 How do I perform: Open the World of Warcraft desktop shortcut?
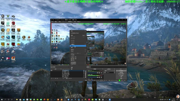[24, 38]
